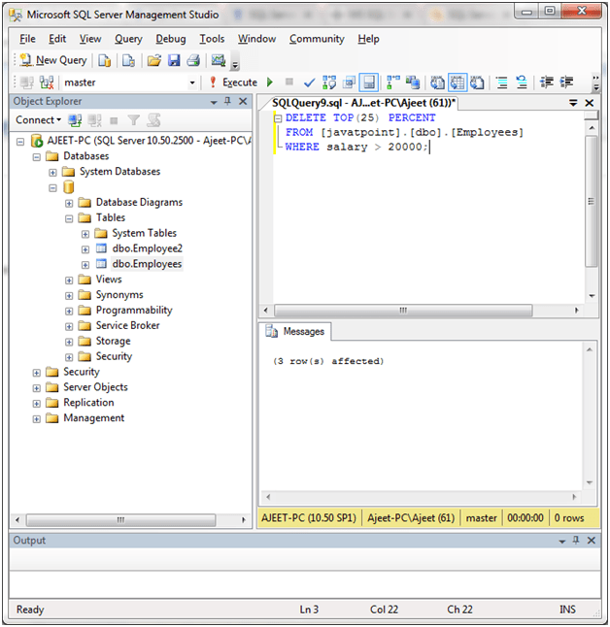Click the Disconnect icon in Object Explorer
Image resolution: width=610 pixels, height=627 pixels.
tap(94, 120)
